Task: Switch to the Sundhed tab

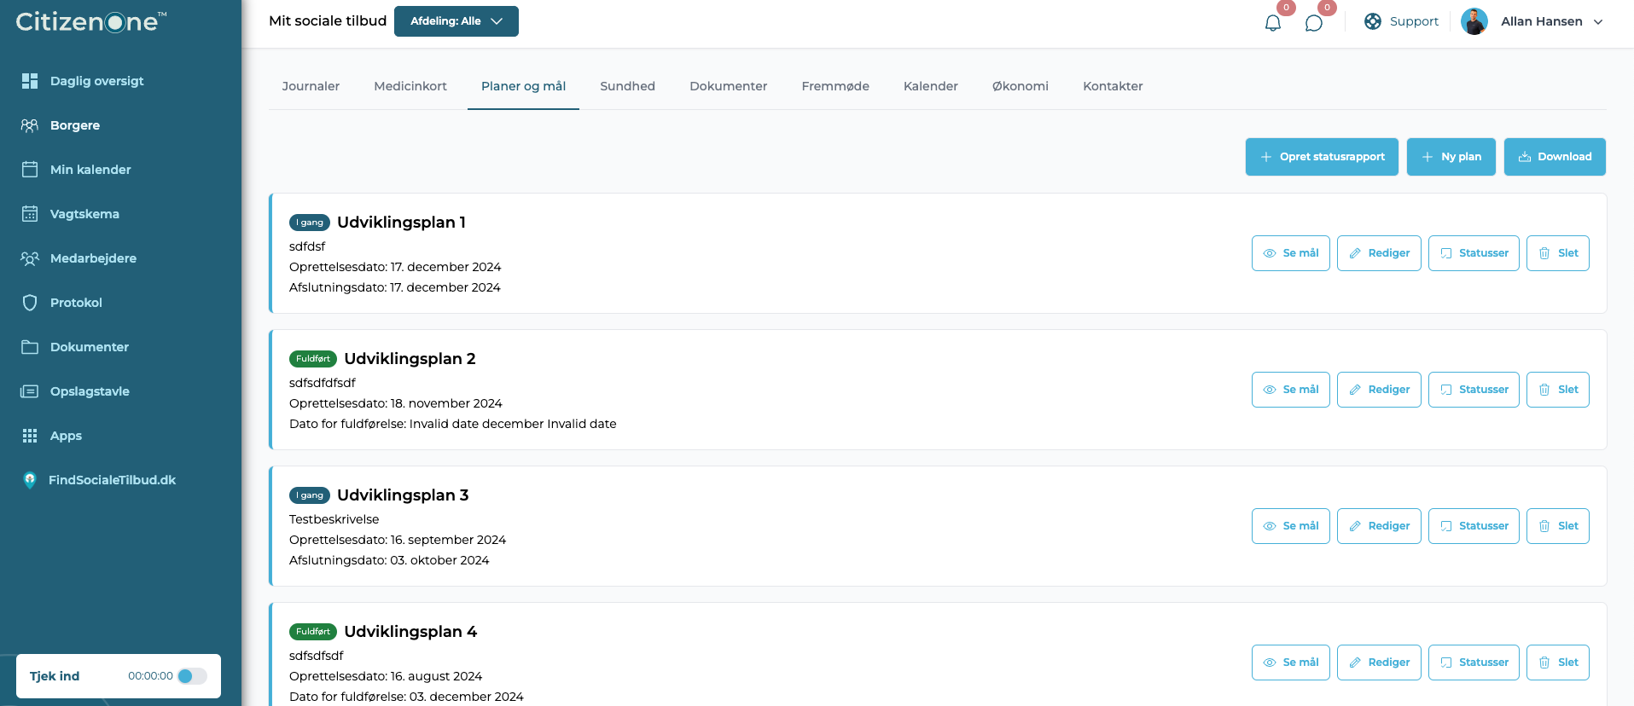Action: pos(627,86)
